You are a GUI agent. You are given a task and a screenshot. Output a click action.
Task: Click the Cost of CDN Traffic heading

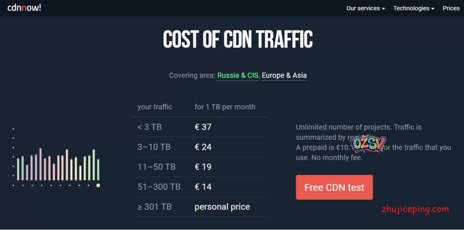[238, 39]
